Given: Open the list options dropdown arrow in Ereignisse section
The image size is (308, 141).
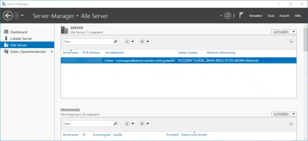Looking at the screenshot, I should point(133,124).
